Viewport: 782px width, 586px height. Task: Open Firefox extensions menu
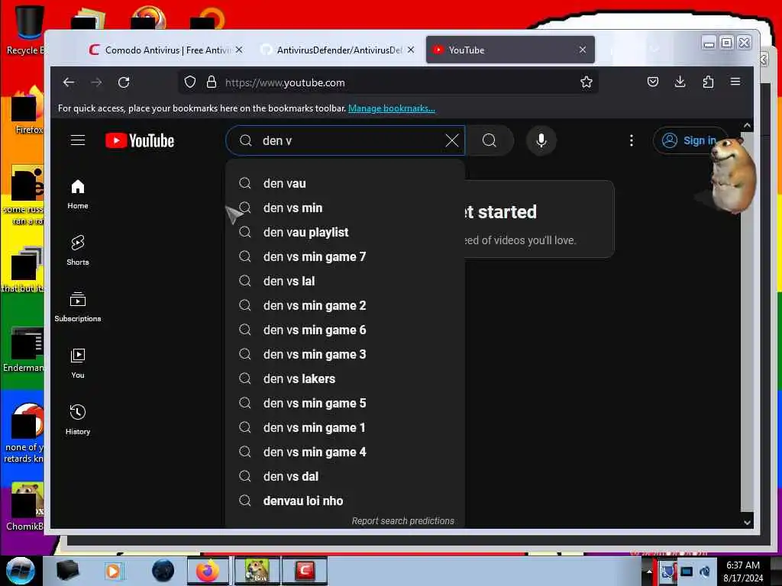(708, 82)
